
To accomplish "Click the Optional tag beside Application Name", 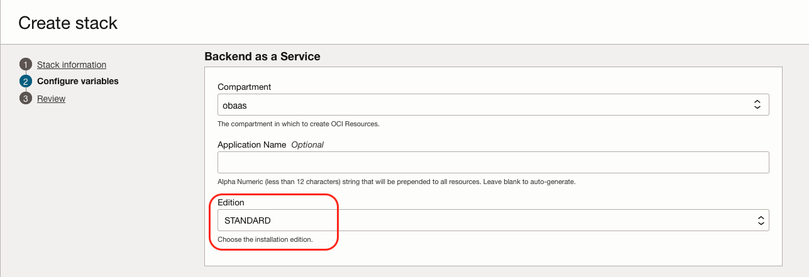I will tap(307, 144).
